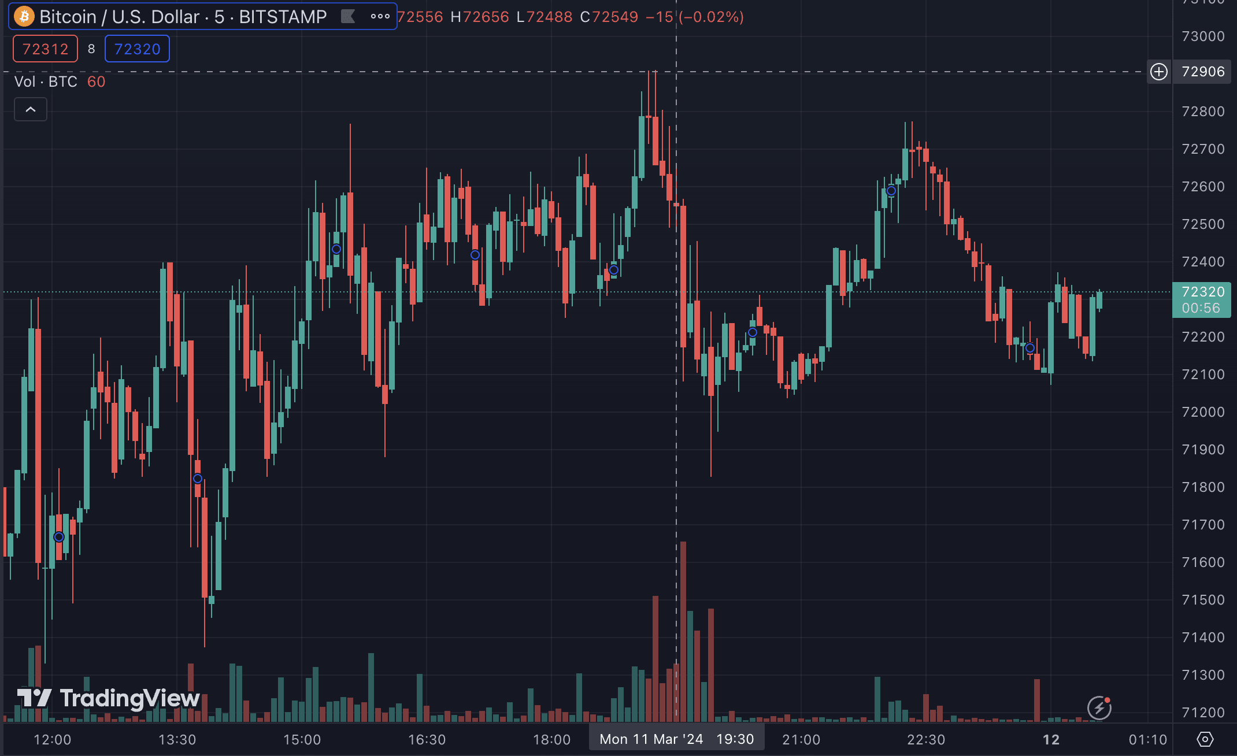Click the flag icon beside BITSTAMP
This screenshot has width=1237, height=756.
pyautogui.click(x=348, y=16)
